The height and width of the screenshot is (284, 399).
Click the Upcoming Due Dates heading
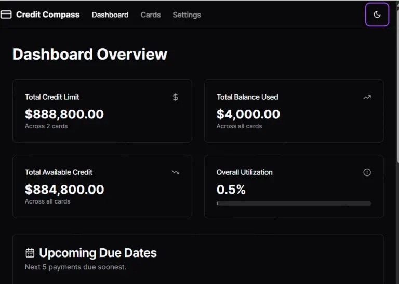(x=98, y=253)
